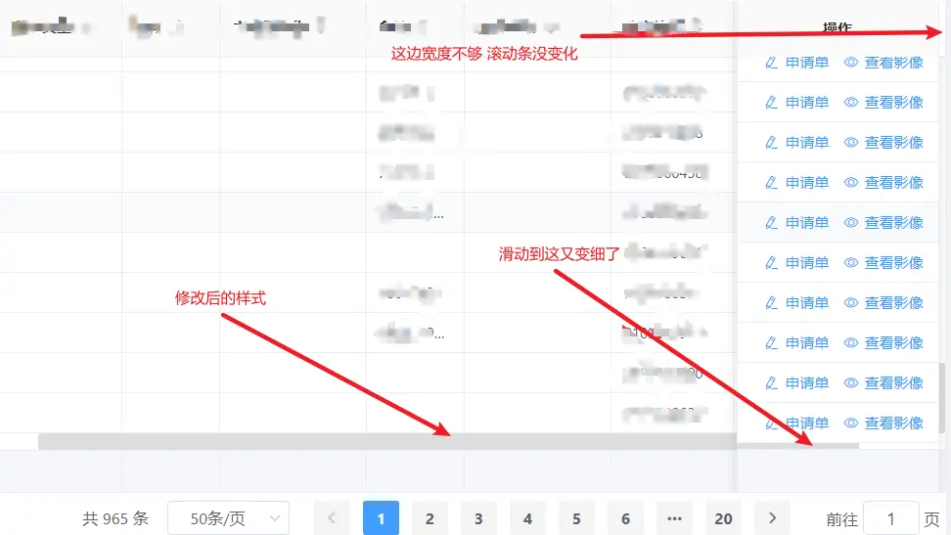
Task: Click the 共 965 条 total count text
Action: [x=115, y=518]
